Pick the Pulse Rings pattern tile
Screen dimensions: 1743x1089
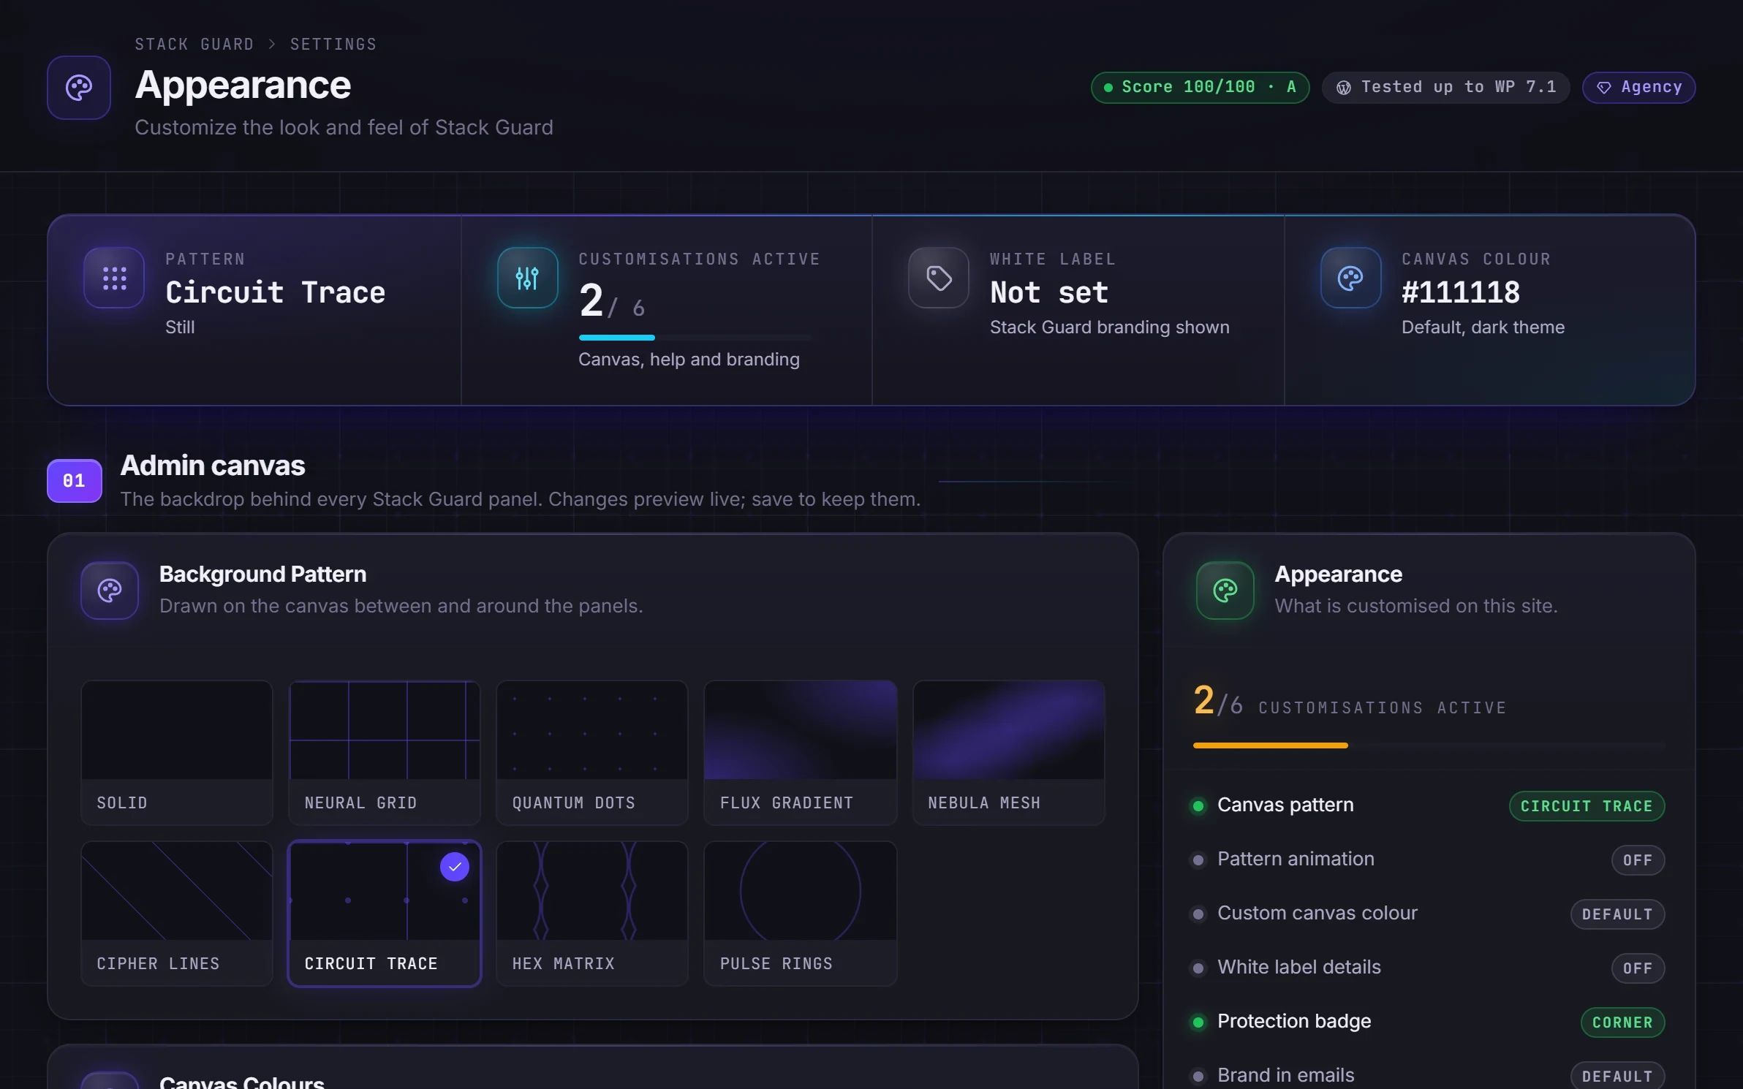(800, 914)
